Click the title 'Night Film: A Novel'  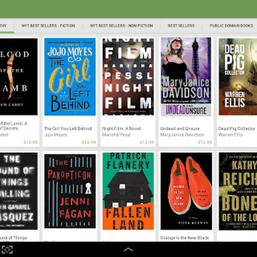pos(121,128)
